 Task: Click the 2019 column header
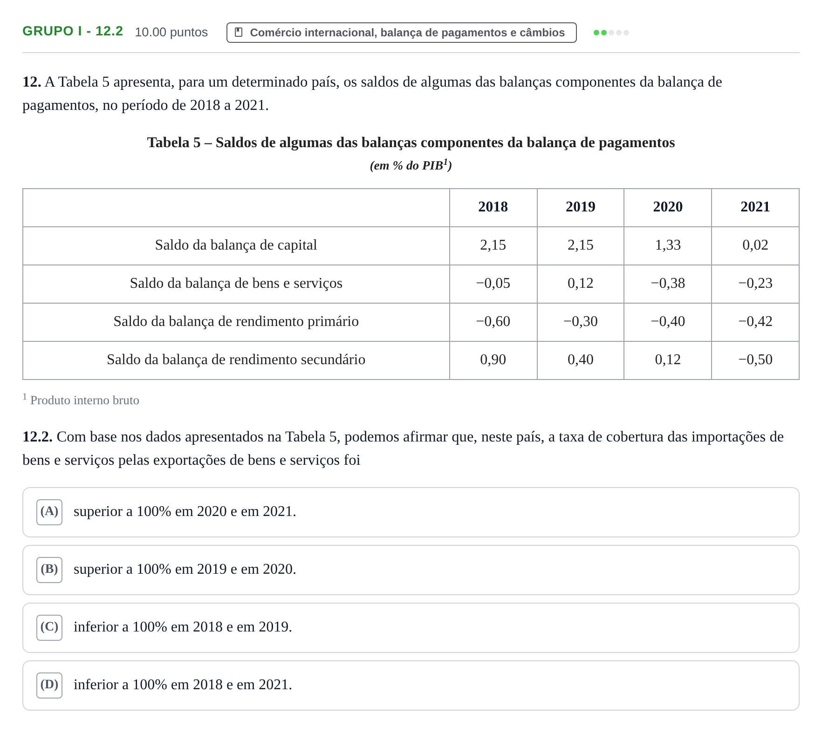pos(581,207)
